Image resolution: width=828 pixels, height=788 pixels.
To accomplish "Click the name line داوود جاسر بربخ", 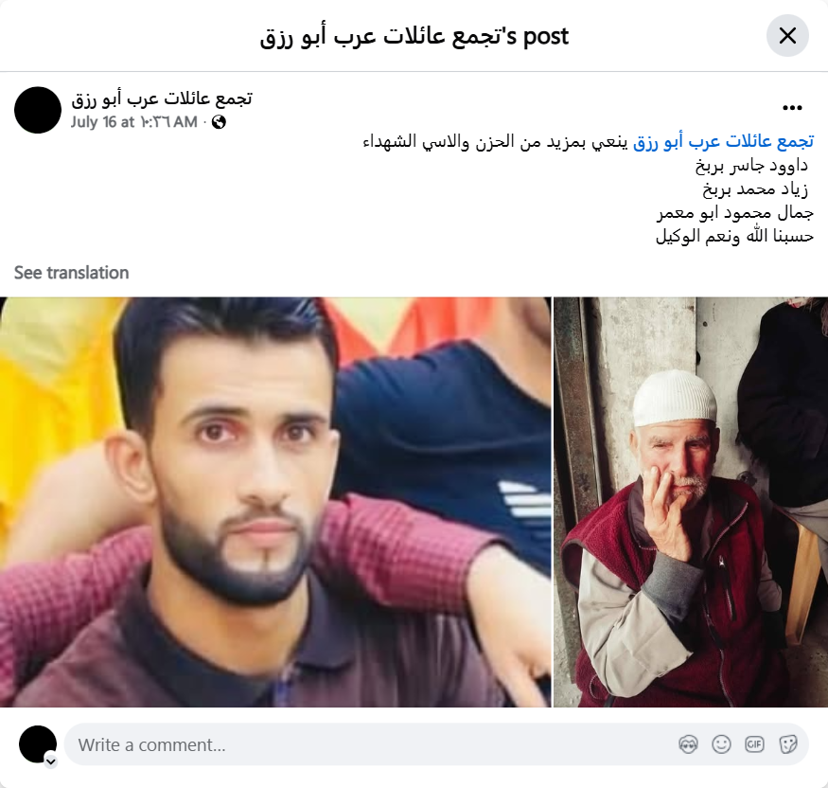I will click(x=751, y=166).
